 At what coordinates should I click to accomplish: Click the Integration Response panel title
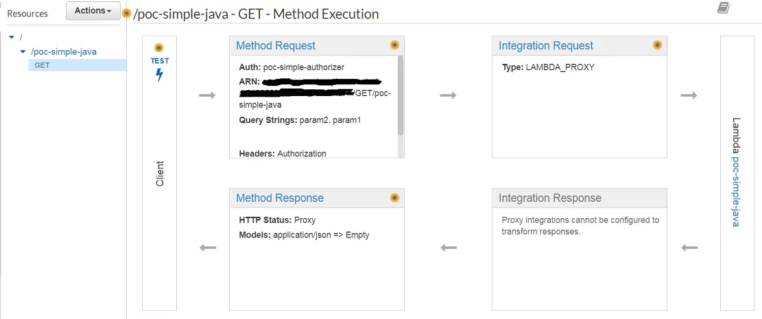(x=550, y=198)
